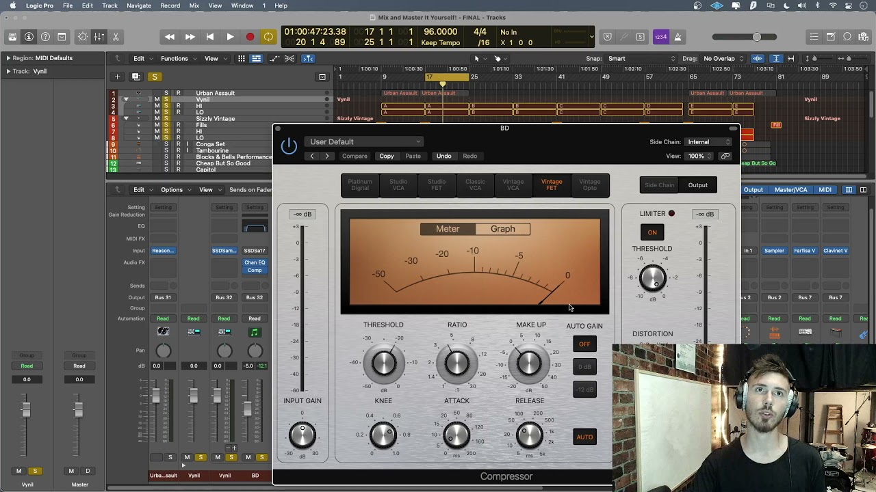Open the Logic Pro Mix menu
Viewport: 876px width, 492px height.
coord(194,5)
